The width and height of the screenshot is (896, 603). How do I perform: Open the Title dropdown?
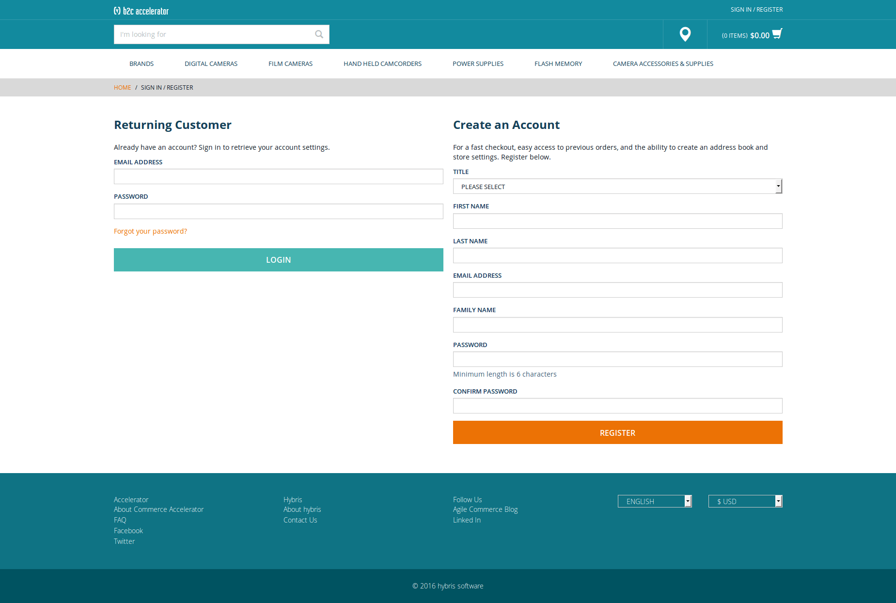617,186
